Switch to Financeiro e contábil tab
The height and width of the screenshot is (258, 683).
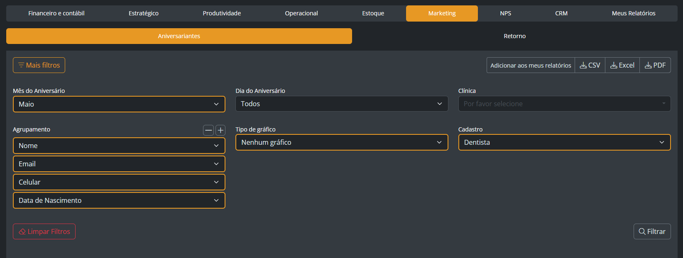[x=56, y=13]
